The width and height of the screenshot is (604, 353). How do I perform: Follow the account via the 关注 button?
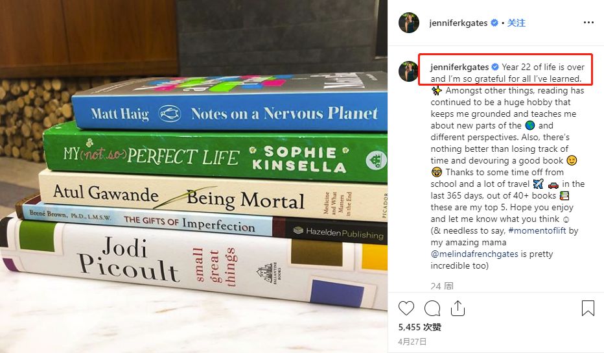pyautogui.click(x=517, y=23)
